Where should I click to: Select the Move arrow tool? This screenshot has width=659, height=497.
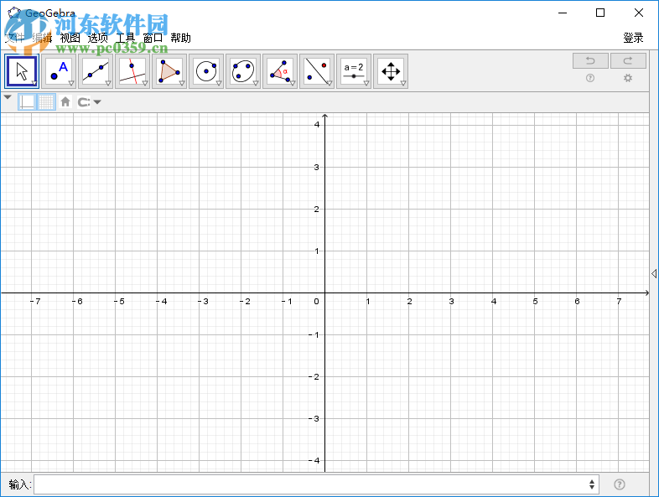(22, 71)
